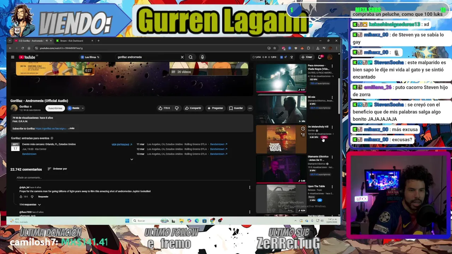Open options for Diamante Eléctrico video

(x=332, y=157)
